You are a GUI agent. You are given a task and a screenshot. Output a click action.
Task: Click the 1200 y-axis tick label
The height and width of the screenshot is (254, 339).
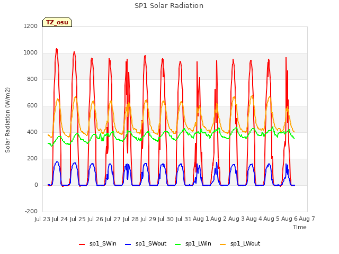coord(31,26)
